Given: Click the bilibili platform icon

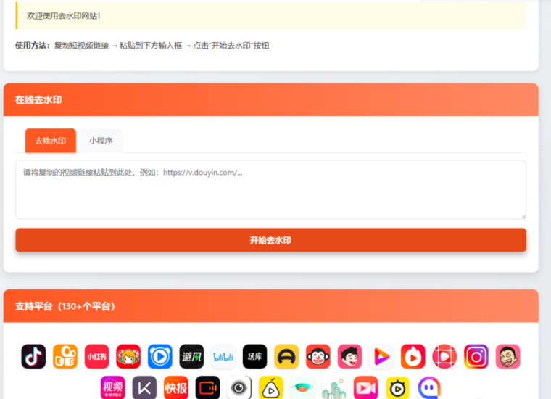Looking at the screenshot, I should tap(223, 356).
